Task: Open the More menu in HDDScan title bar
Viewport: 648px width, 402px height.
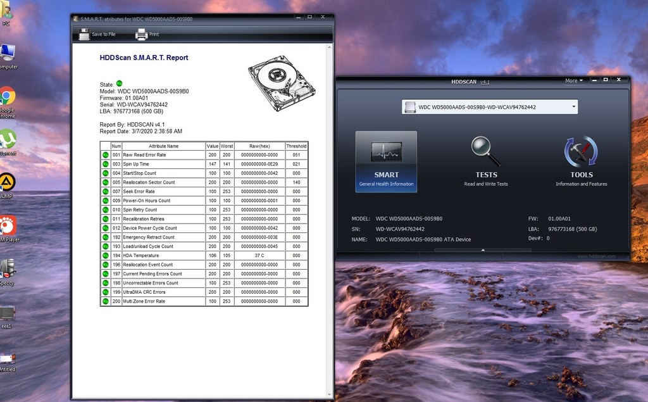Action: click(573, 80)
